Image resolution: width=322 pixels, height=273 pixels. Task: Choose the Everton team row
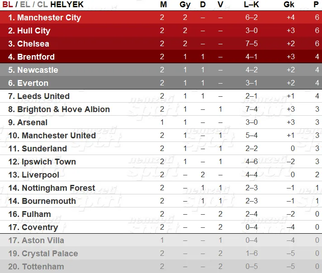click(161, 83)
